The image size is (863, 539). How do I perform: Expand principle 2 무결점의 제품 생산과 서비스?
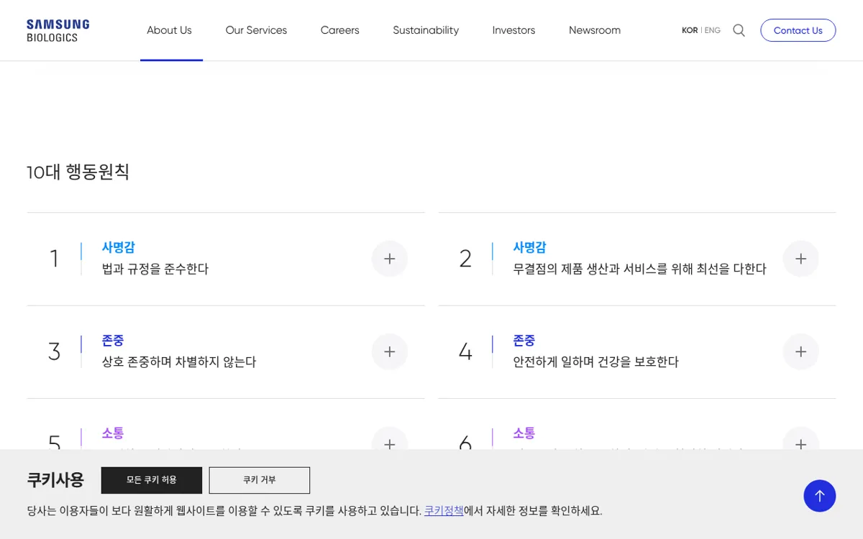click(x=800, y=259)
